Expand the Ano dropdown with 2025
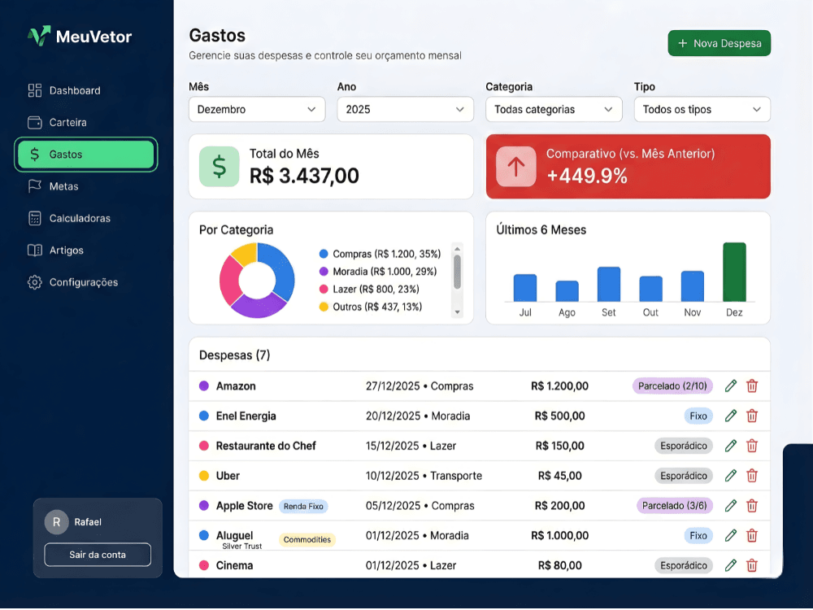This screenshot has height=610, width=813. (405, 109)
